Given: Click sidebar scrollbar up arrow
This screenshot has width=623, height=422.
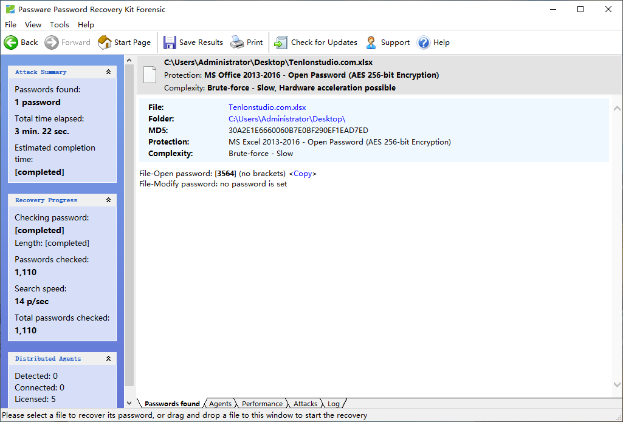Looking at the screenshot, I should (129, 60).
